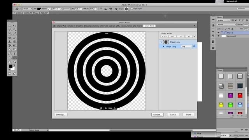This screenshot has width=249, height=140.
Task: Select the Healing Brush tool
Action: pyautogui.click(x=10, y=38)
